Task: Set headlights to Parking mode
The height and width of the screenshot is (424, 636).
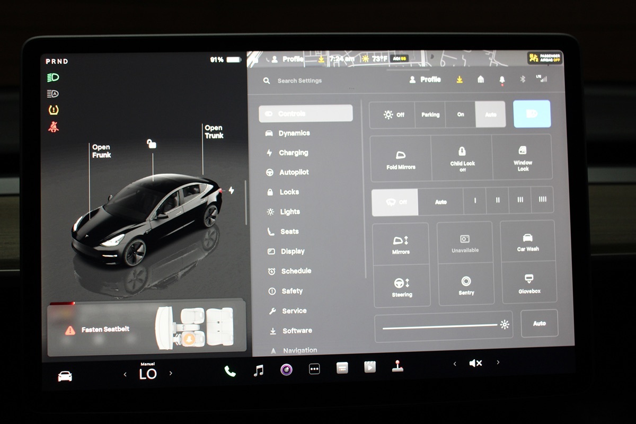Action: click(430, 114)
